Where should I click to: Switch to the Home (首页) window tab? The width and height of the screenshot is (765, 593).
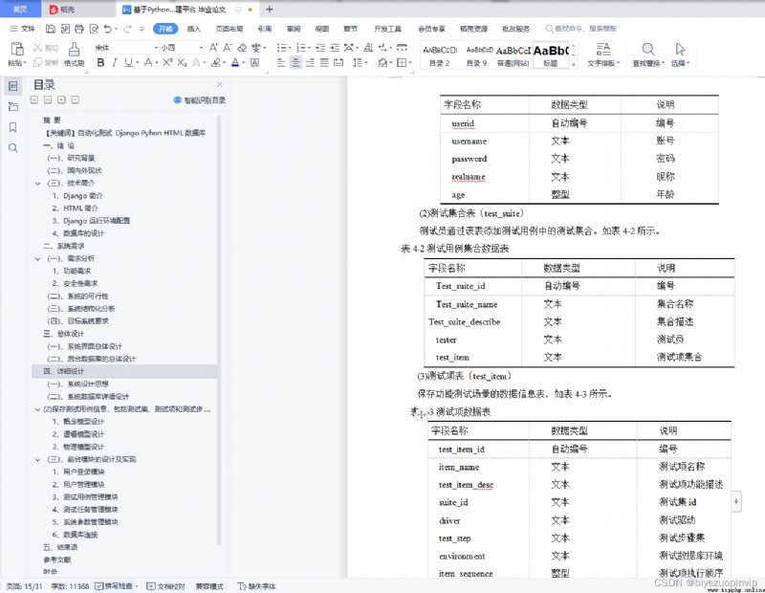tap(20, 10)
